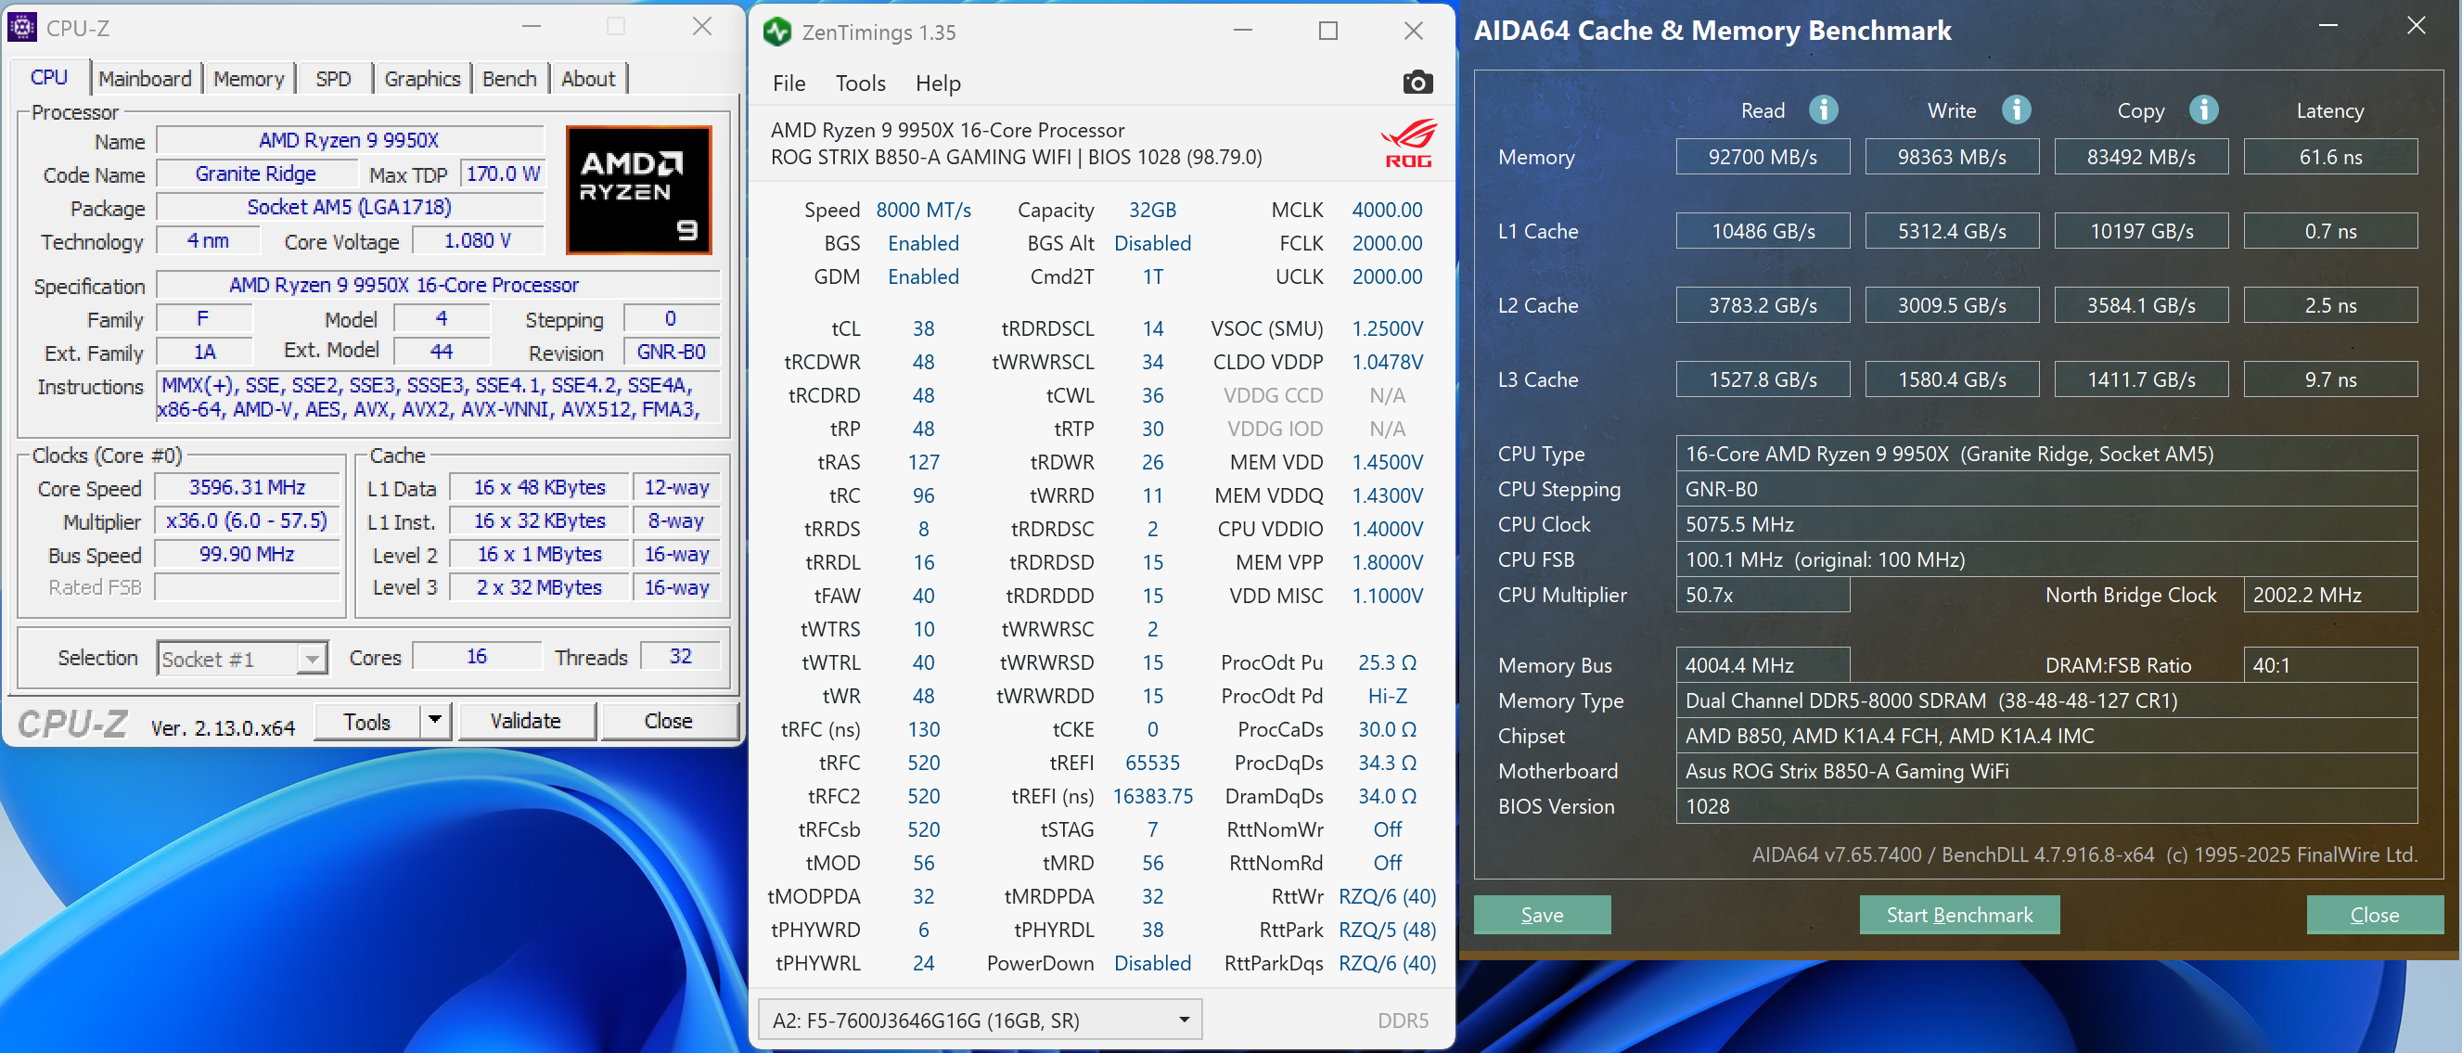The height and width of the screenshot is (1053, 2462).
Task: Click the Memory Latency result 61.6 ns
Action: [2330, 157]
